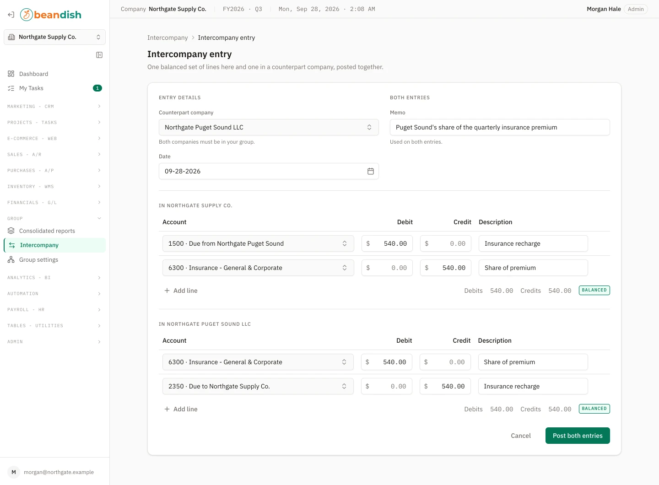Image resolution: width=659 pixels, height=485 pixels.
Task: Click the Memo input field
Action: click(x=500, y=127)
